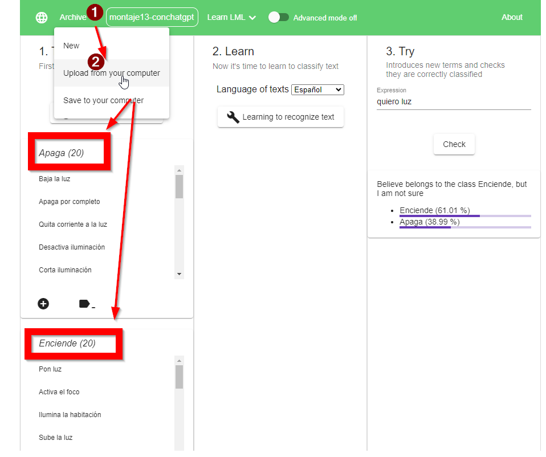546x457 pixels.
Task: Open the About link
Action: (x=512, y=17)
